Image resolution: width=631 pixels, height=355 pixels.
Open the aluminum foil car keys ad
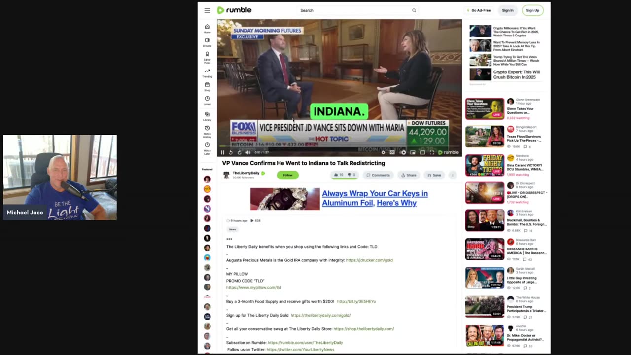(x=375, y=198)
